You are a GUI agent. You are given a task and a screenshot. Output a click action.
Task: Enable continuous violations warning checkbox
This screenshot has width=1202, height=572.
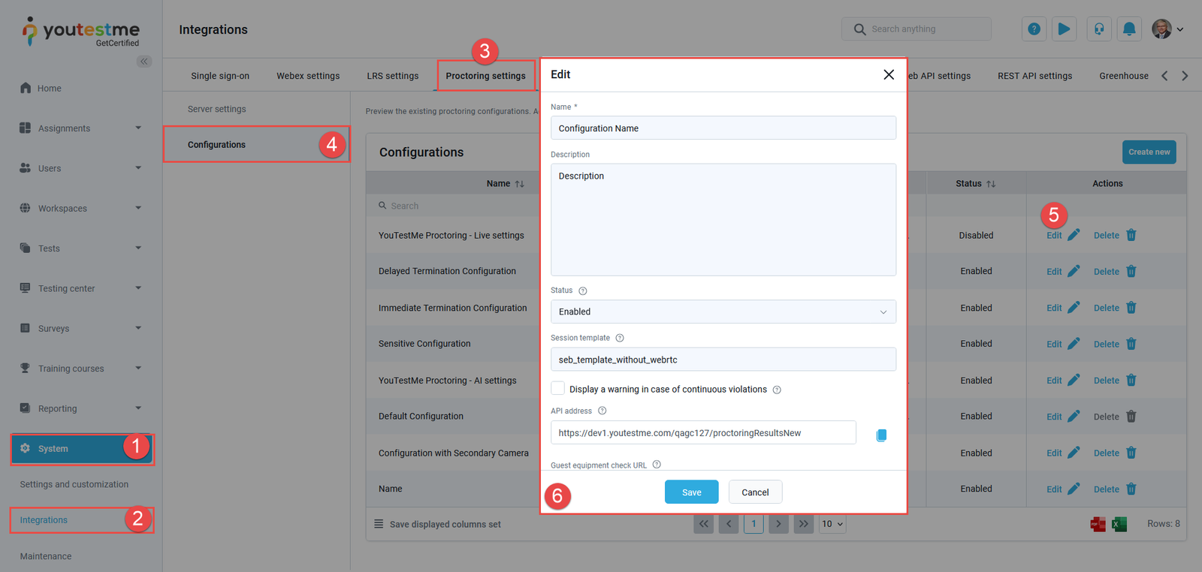point(558,388)
